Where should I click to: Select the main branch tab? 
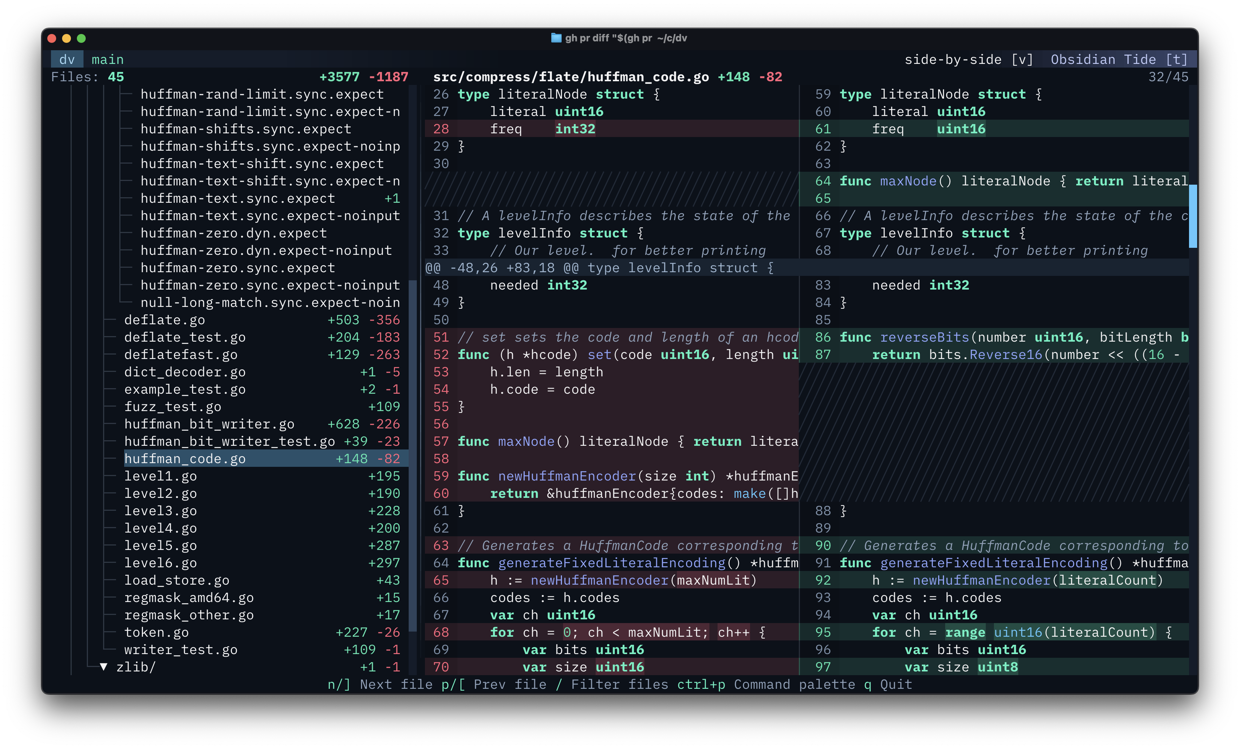[x=107, y=59]
